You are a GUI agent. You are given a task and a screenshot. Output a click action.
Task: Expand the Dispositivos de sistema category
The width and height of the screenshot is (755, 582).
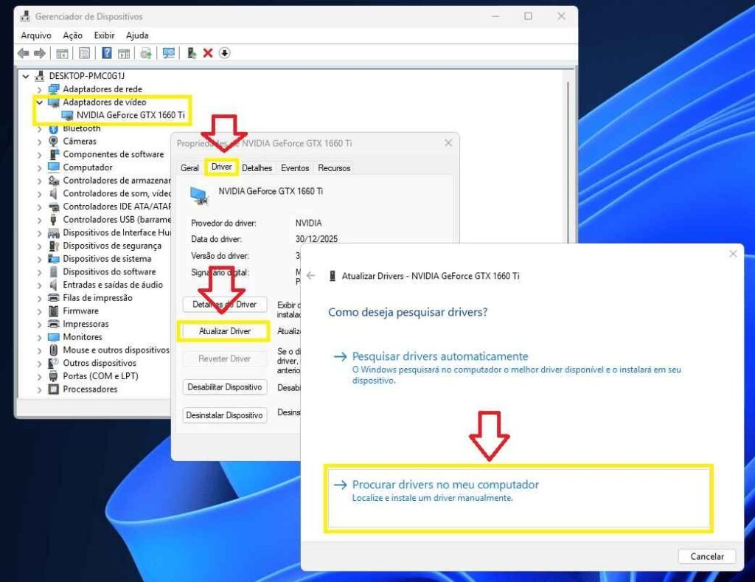(x=38, y=258)
